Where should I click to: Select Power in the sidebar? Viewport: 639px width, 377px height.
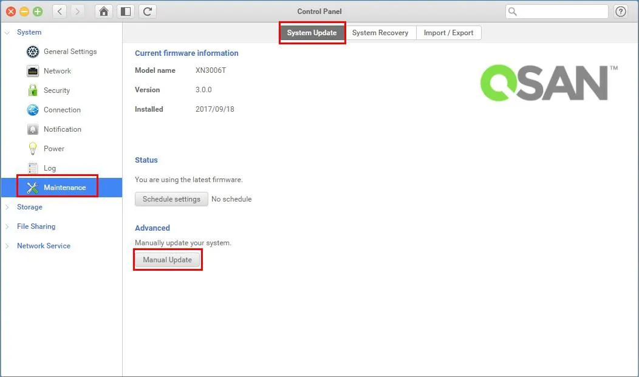(54, 149)
